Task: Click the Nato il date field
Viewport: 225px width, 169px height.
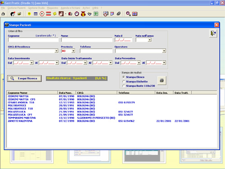Action: [123, 40]
